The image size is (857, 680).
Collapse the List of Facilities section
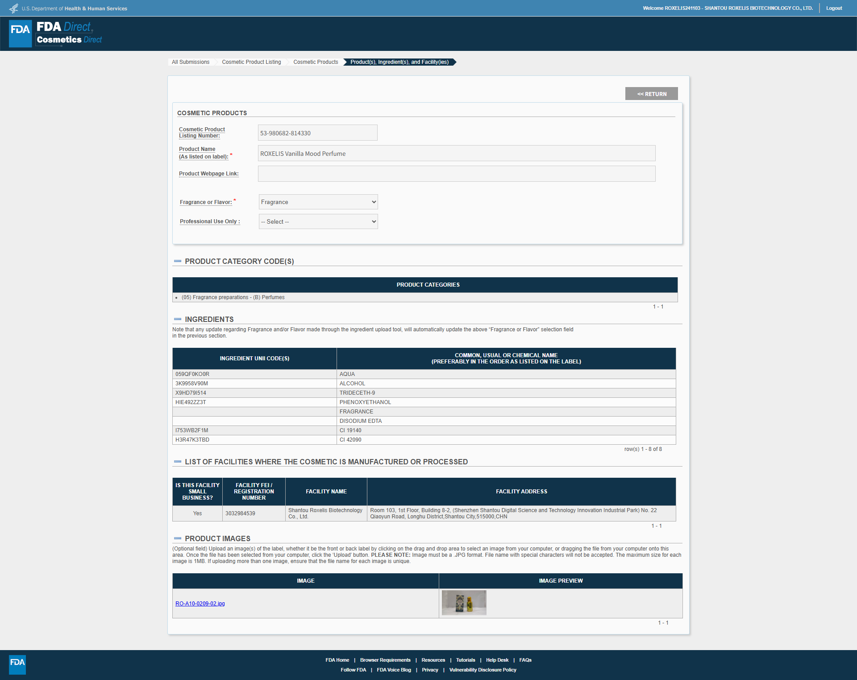178,462
